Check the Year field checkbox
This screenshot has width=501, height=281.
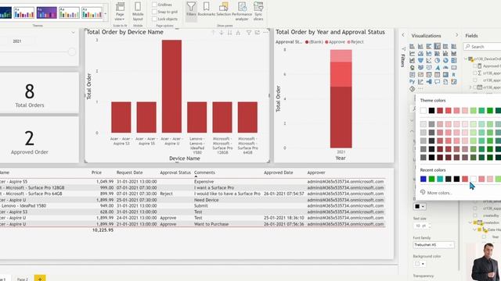pos(484,237)
